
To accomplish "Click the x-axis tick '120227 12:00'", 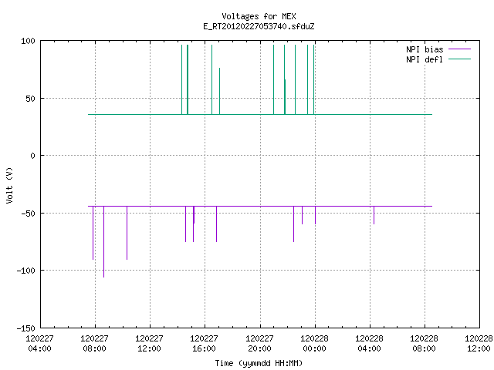I will click(149, 344).
